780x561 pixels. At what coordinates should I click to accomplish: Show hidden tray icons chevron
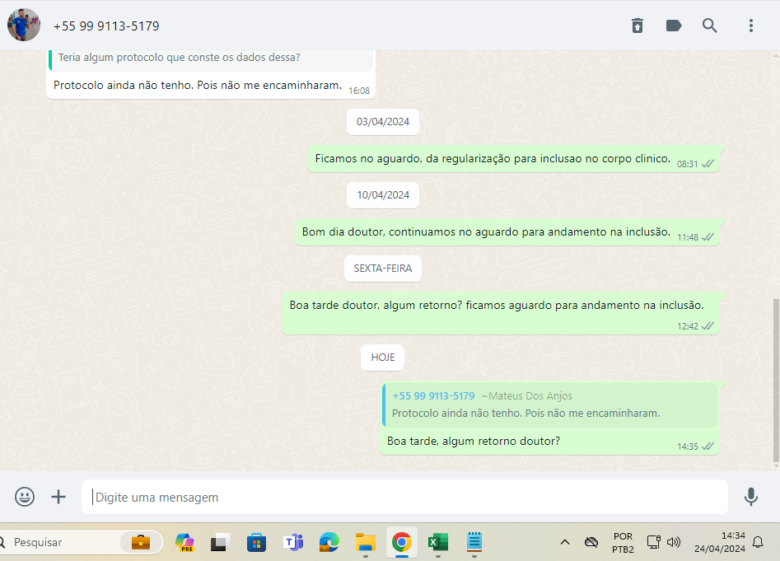(x=564, y=542)
